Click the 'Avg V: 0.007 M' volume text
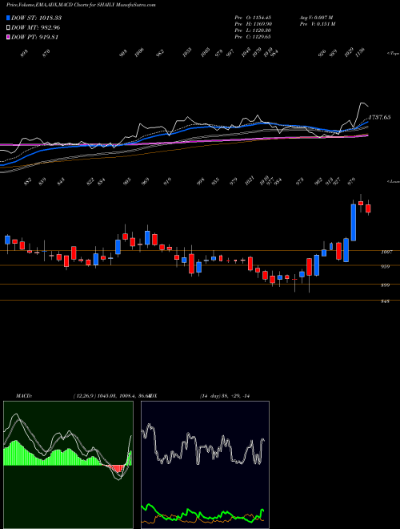 [x=317, y=17]
